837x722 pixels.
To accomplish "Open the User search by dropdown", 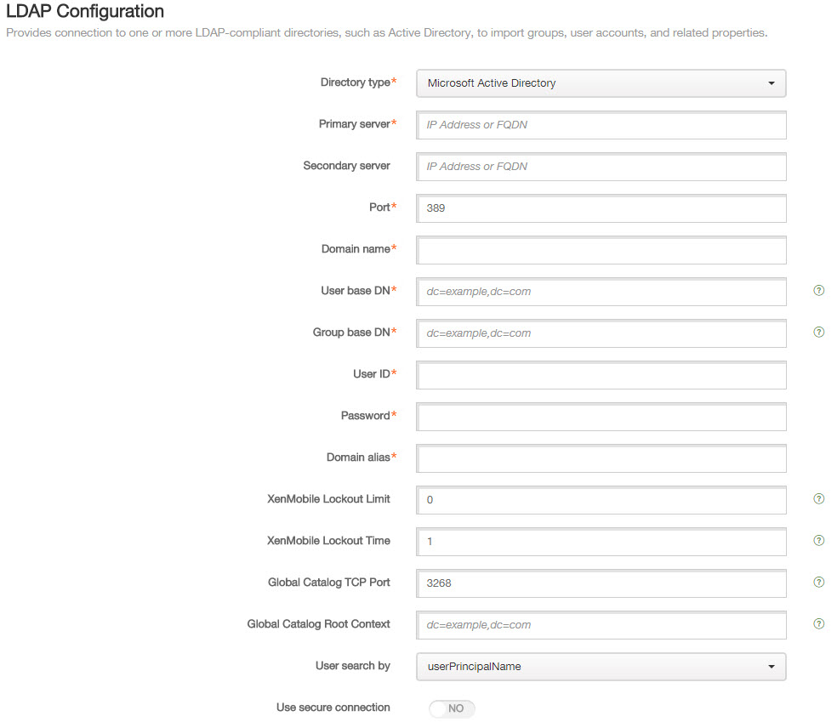I will coord(601,667).
